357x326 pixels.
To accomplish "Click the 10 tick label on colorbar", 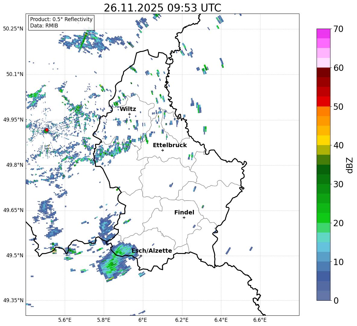I will click(338, 262).
